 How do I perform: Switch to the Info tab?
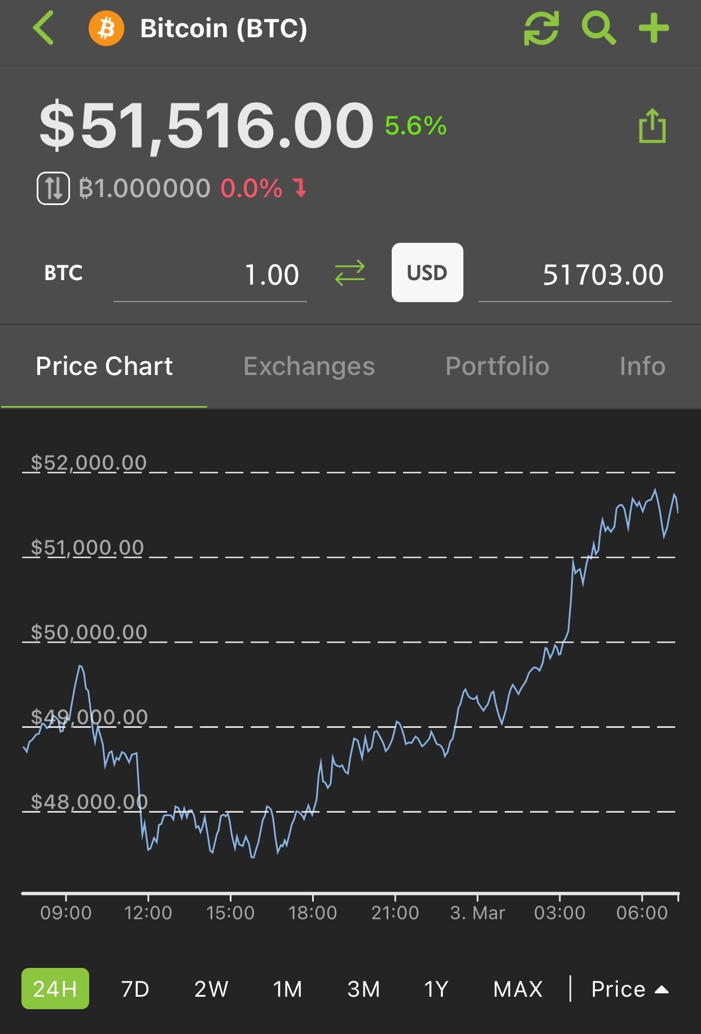coord(642,366)
